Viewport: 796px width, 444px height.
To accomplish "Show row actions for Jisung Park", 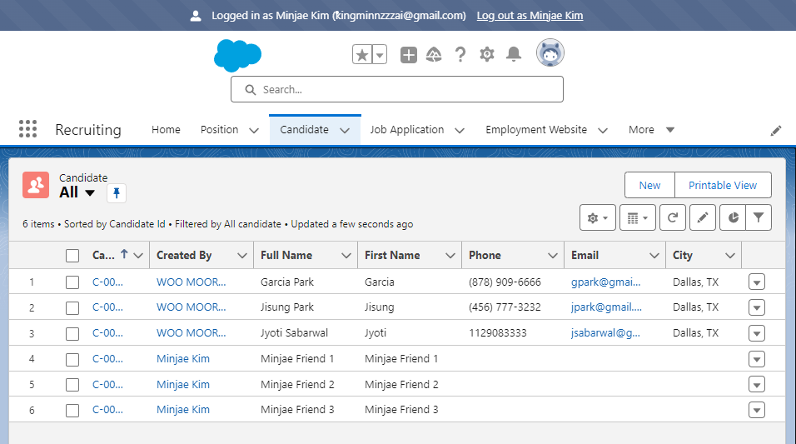I will [x=756, y=307].
